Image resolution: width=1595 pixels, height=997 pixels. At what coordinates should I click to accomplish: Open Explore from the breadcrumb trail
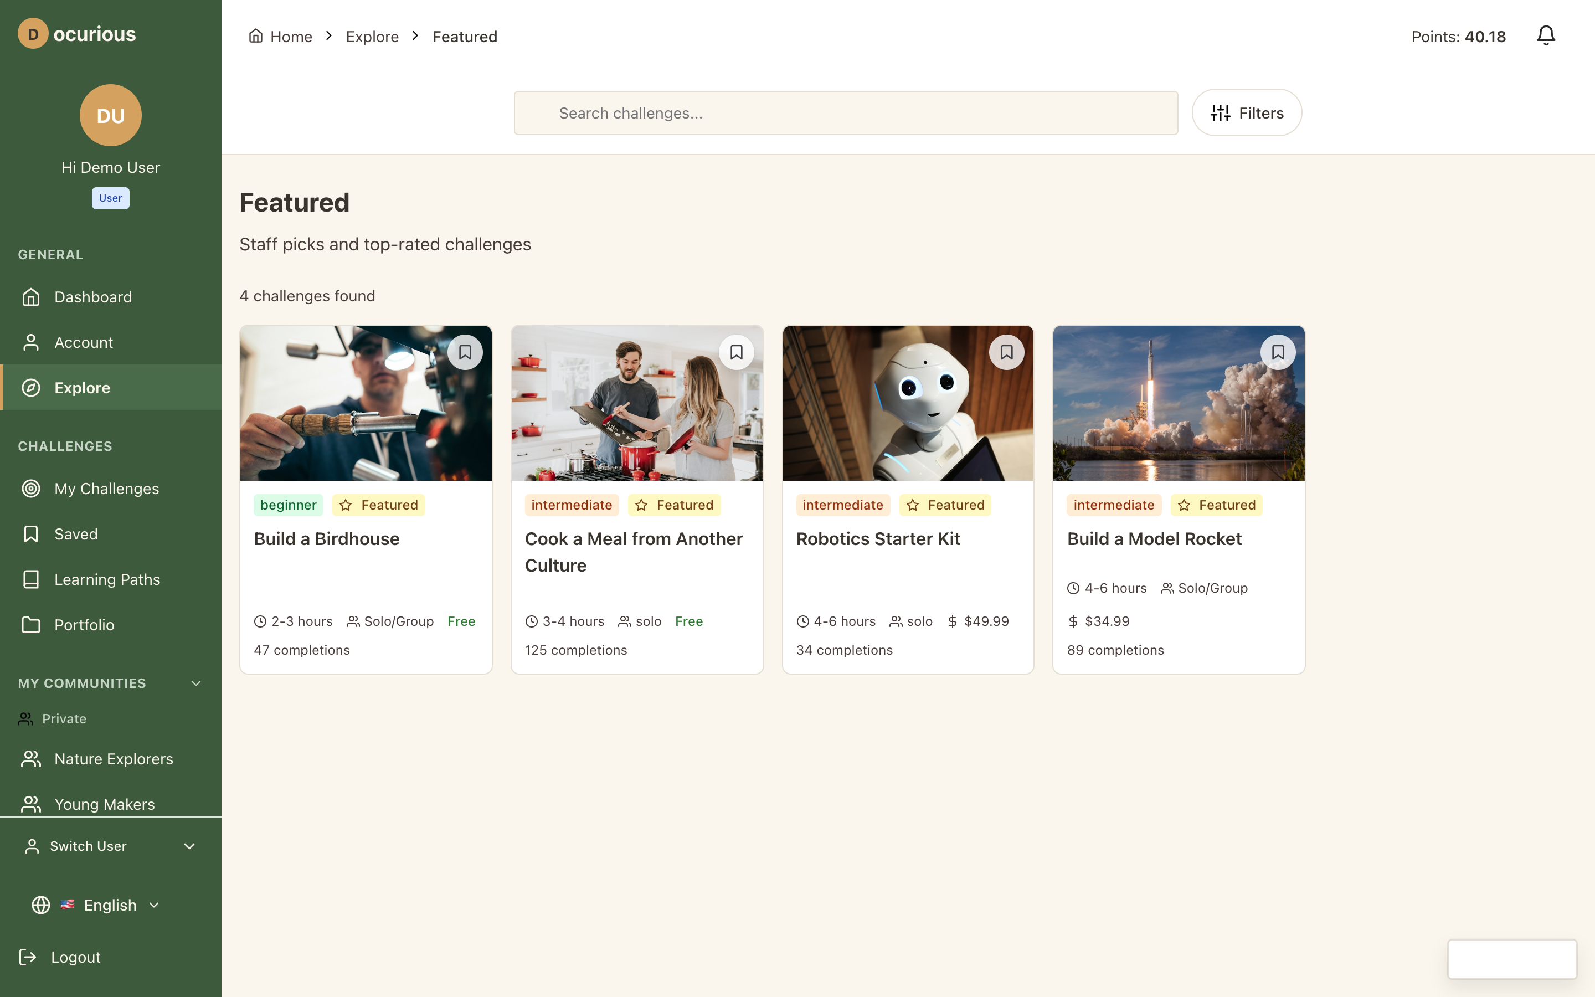point(372,36)
